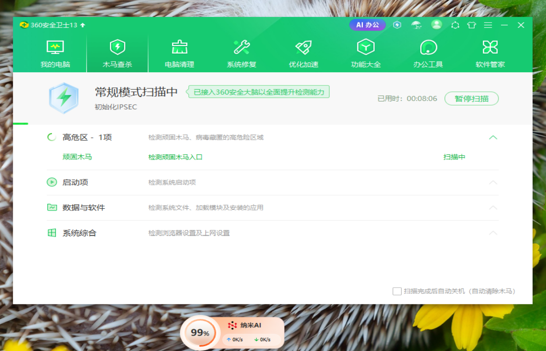Click the upload speed 0K/s indicator
Screen dimensions: 546x351
235,340
